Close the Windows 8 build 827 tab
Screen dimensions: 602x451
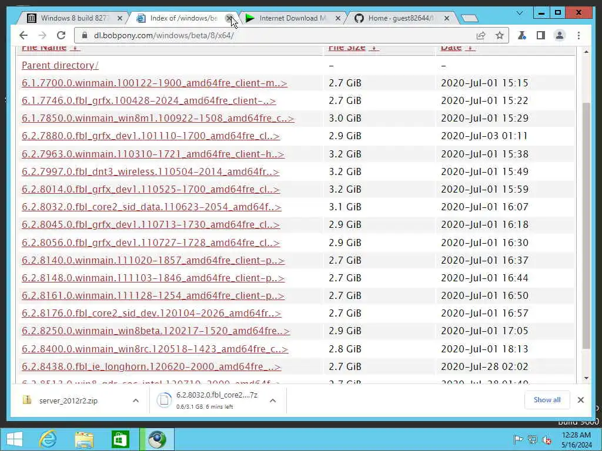pyautogui.click(x=120, y=18)
